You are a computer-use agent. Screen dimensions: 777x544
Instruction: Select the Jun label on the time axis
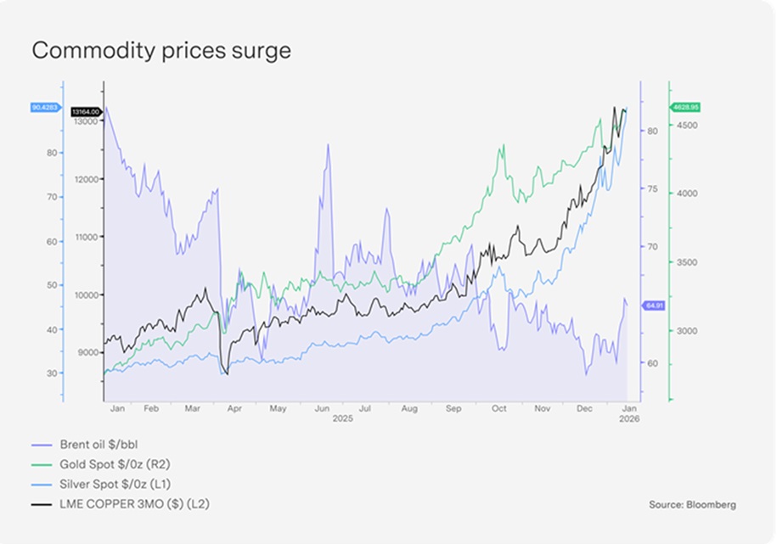[x=322, y=409]
